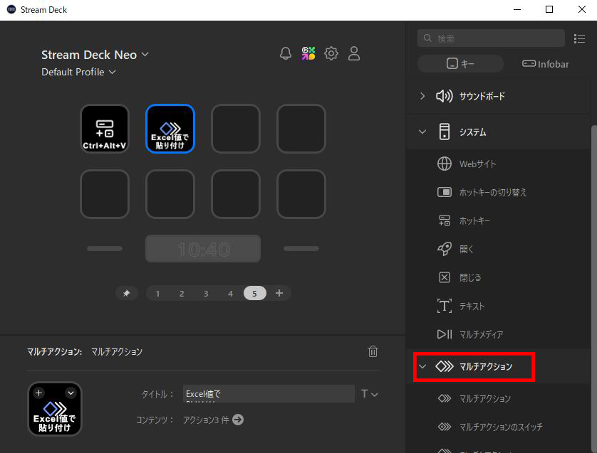597x453 pixels.
Task: Click the search field for actions
Action: (491, 38)
